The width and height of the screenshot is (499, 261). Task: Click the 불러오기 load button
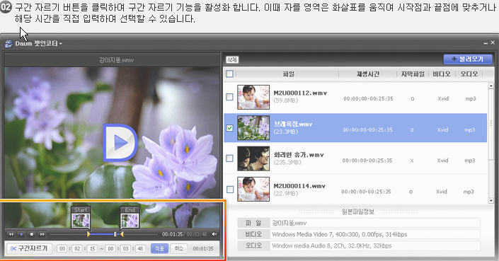coord(468,59)
